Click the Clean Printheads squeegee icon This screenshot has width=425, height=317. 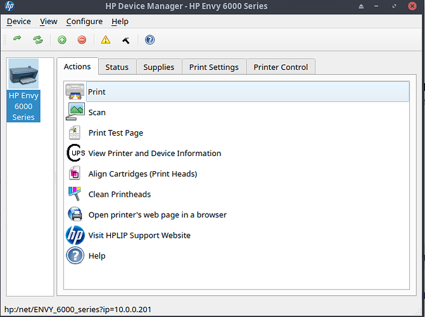[x=75, y=193]
